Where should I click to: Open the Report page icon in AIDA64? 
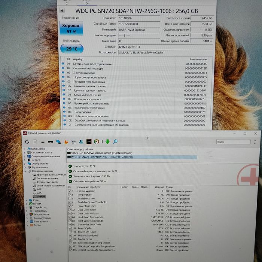[x=35, y=142]
